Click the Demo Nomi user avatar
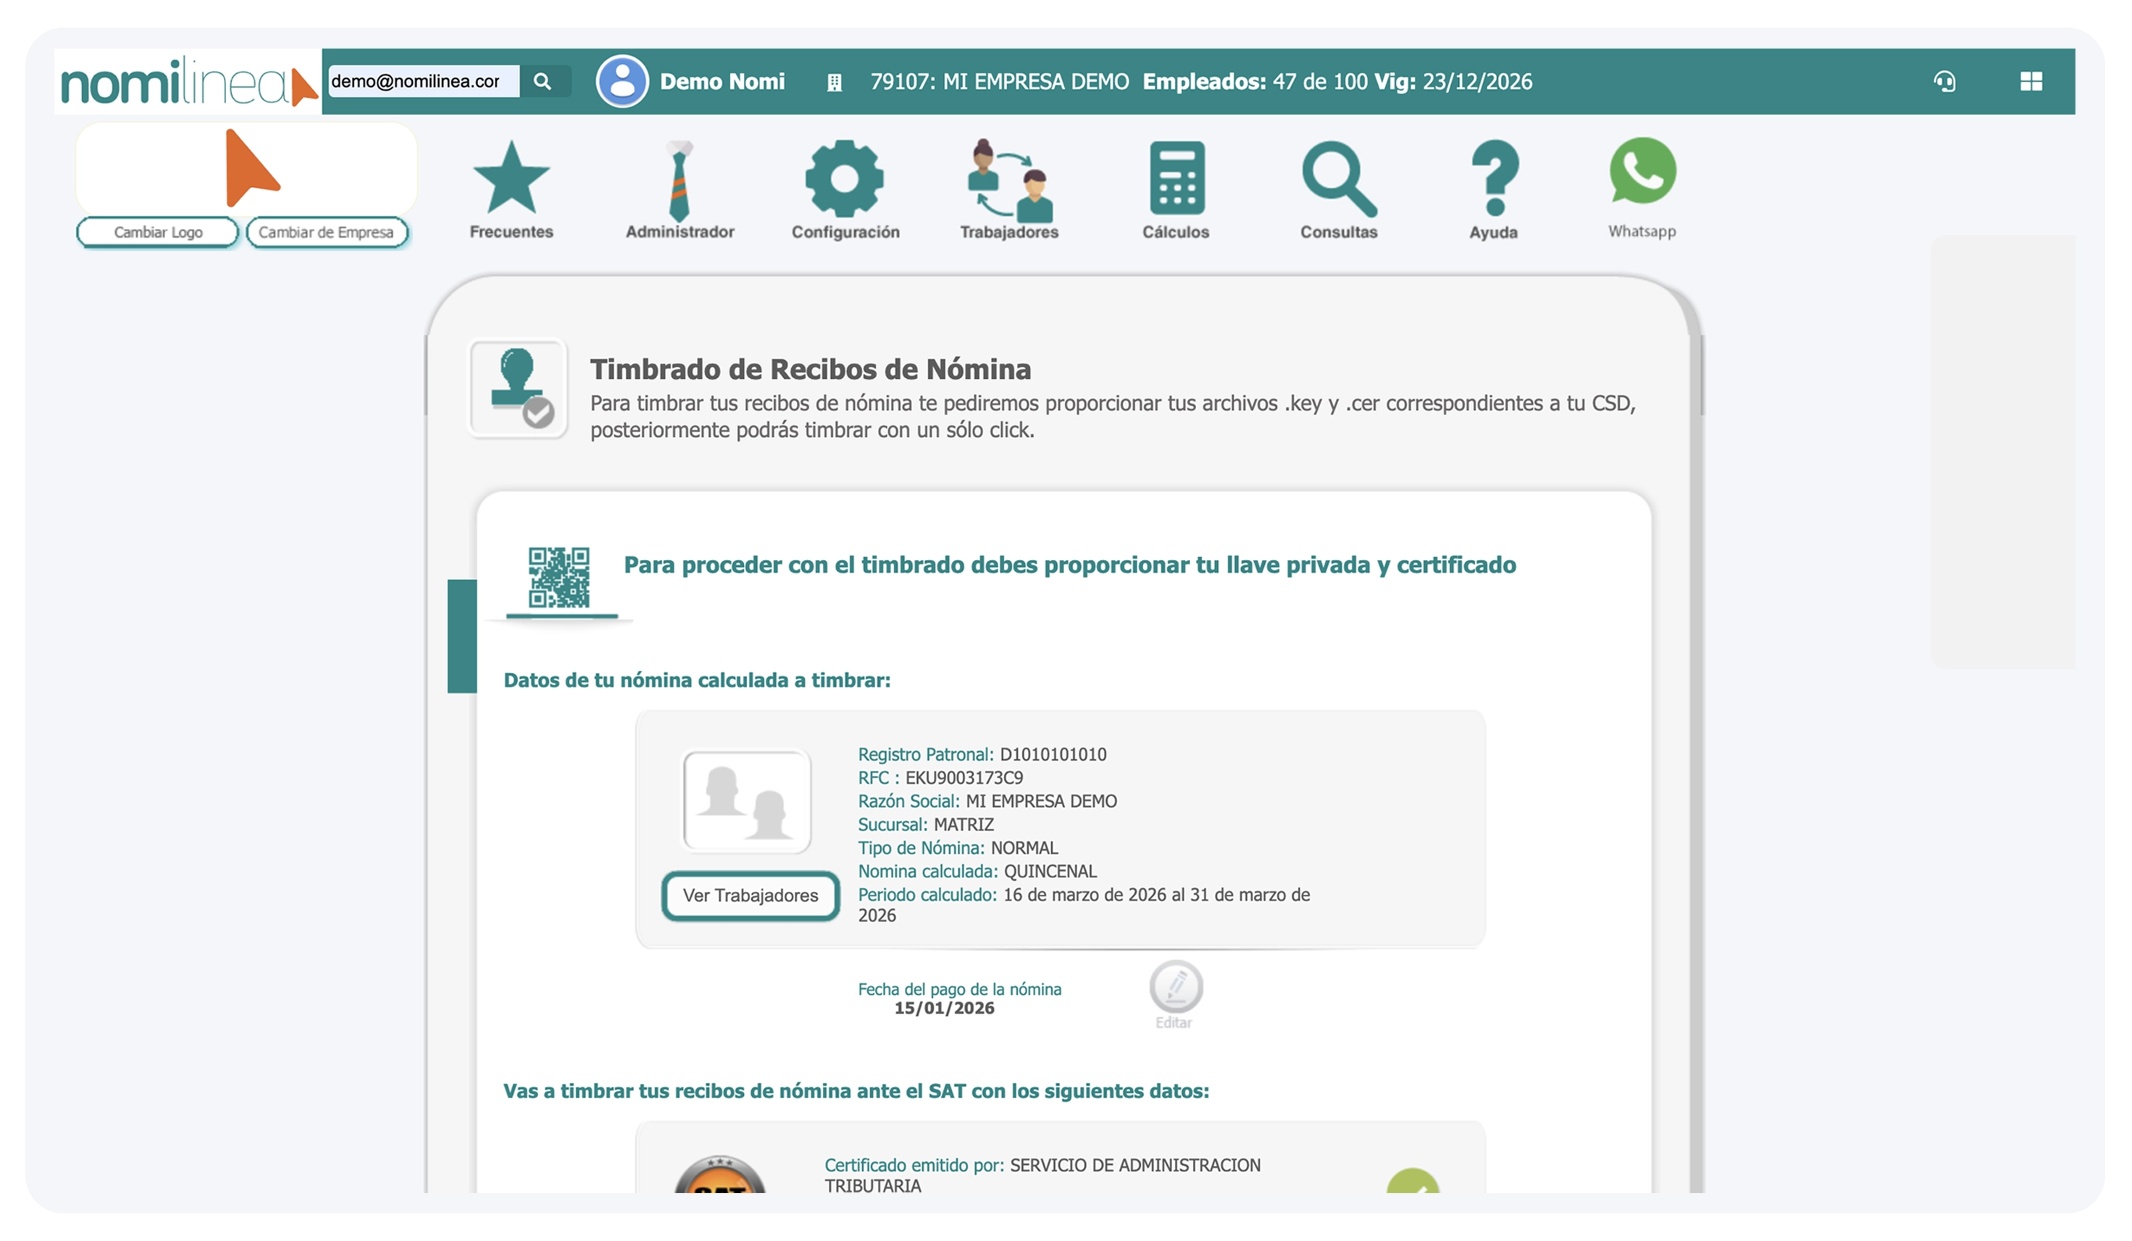 click(622, 81)
